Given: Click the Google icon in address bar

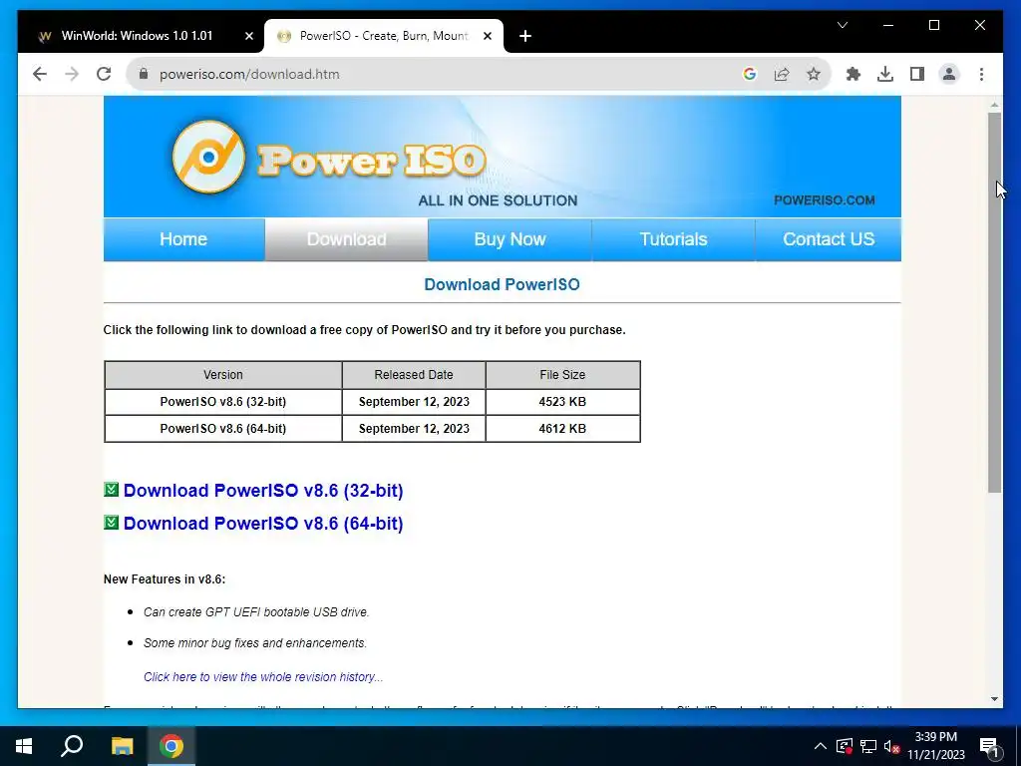Looking at the screenshot, I should 750,74.
